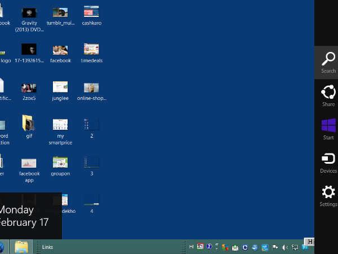Viewport: 338px width, 254px height.
Task: Click the purple Windows Start charm
Action: [328, 129]
